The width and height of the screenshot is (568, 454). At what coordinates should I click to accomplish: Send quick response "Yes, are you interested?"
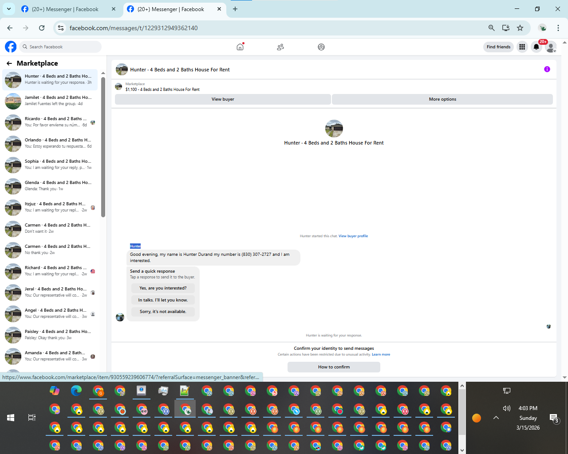pyautogui.click(x=163, y=288)
